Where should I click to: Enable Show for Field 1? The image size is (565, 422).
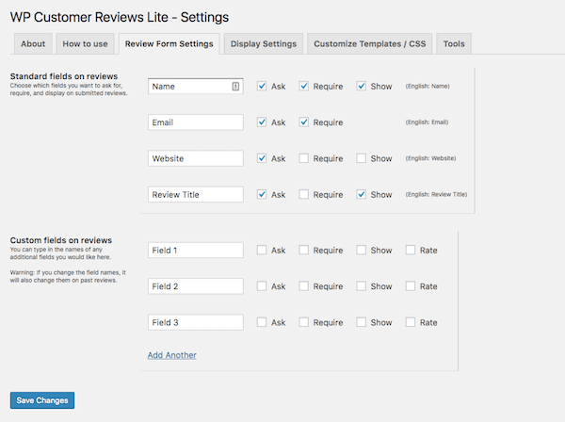click(361, 251)
